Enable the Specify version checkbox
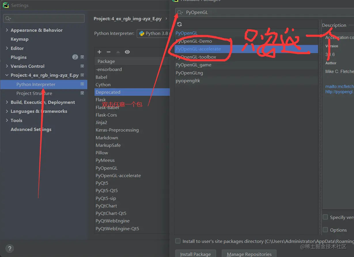 coord(325,217)
